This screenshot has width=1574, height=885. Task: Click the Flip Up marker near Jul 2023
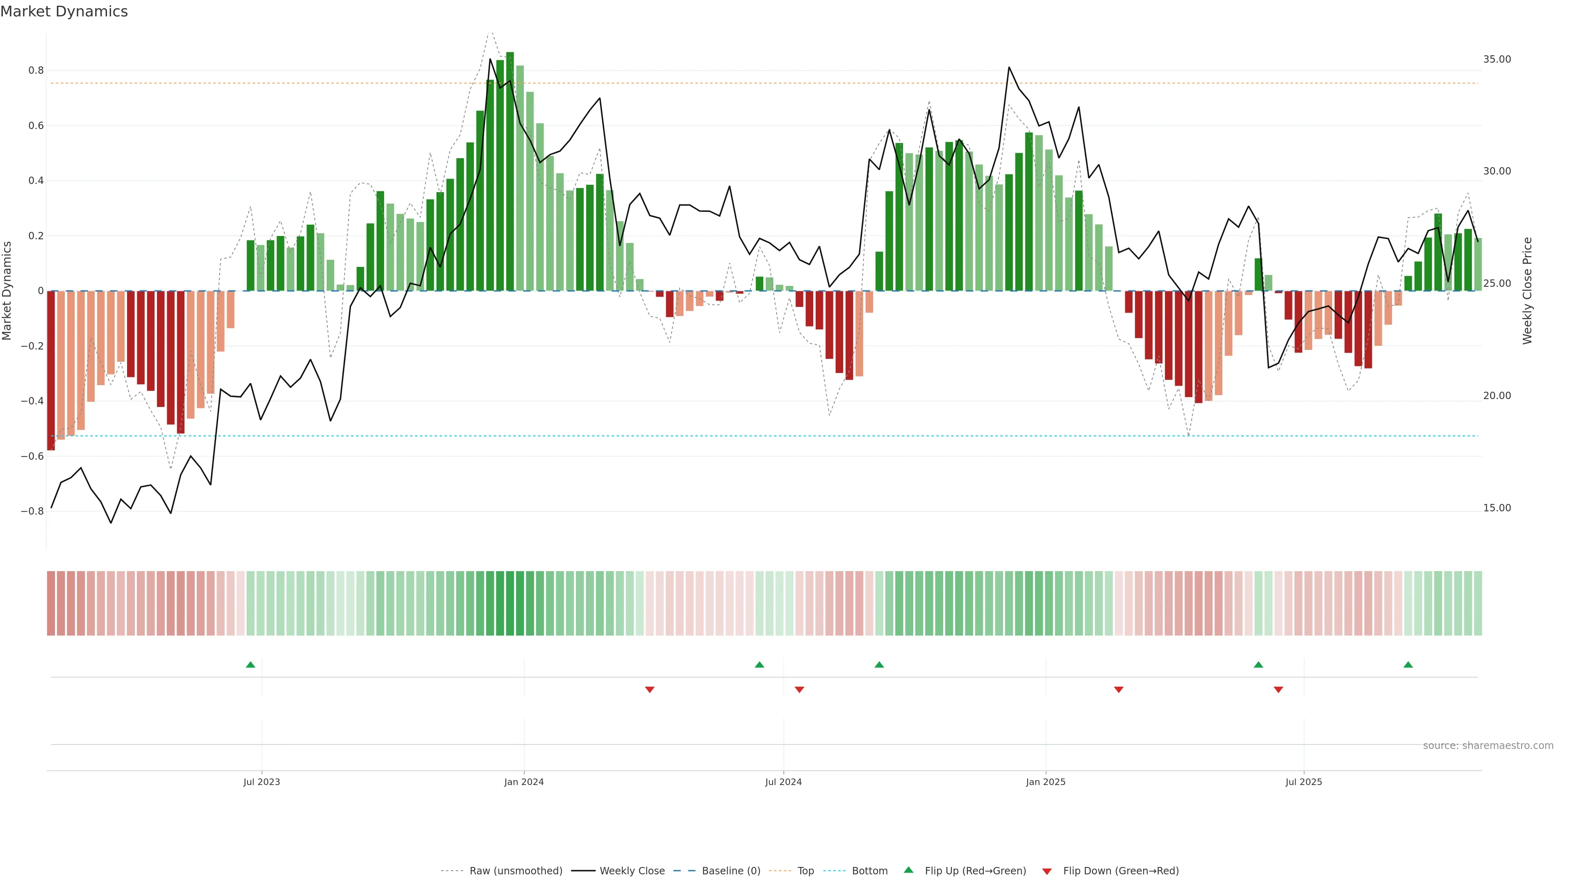250,665
